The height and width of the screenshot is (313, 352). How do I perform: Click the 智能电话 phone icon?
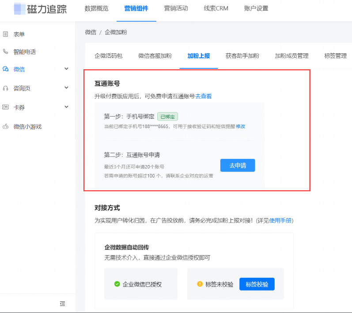pyautogui.click(x=5, y=52)
